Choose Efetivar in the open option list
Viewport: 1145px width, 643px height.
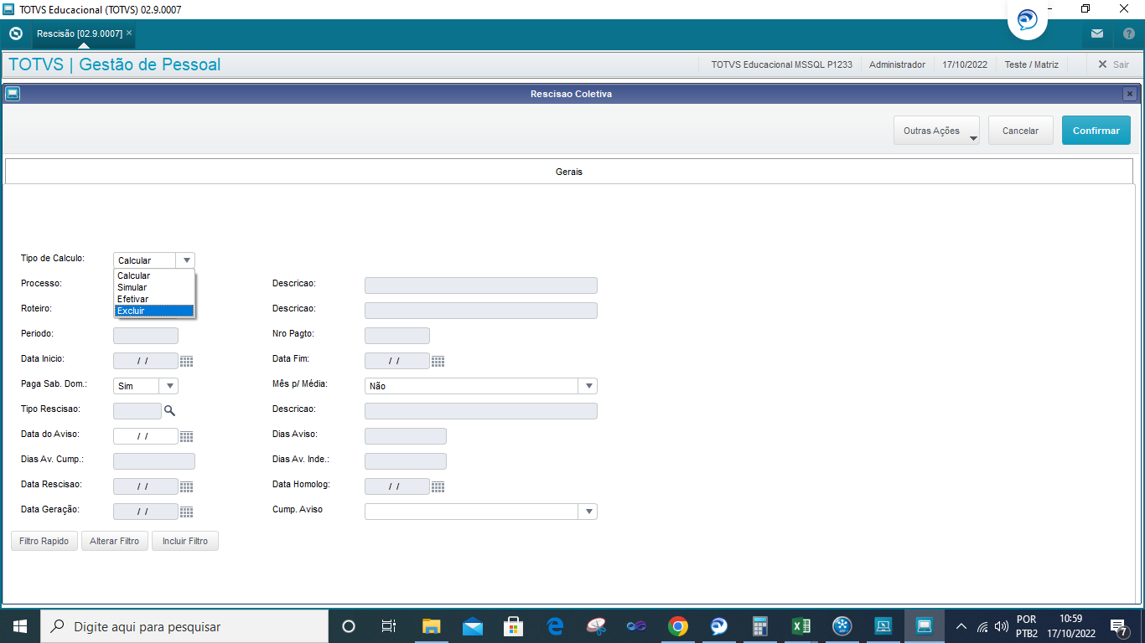(154, 299)
